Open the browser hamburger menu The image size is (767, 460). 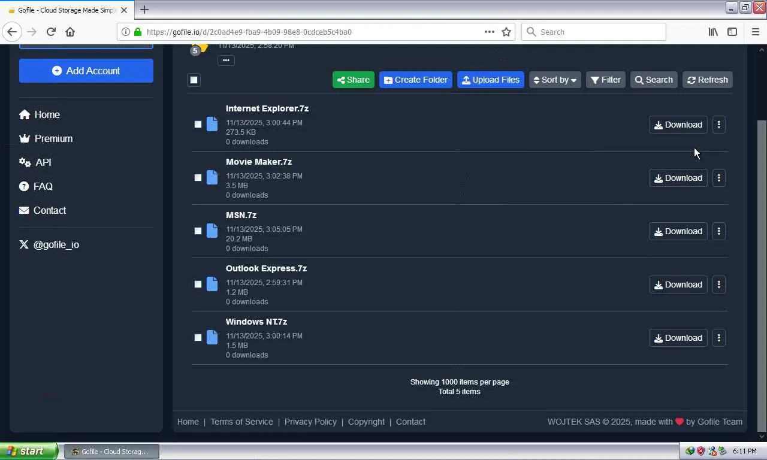click(x=755, y=32)
